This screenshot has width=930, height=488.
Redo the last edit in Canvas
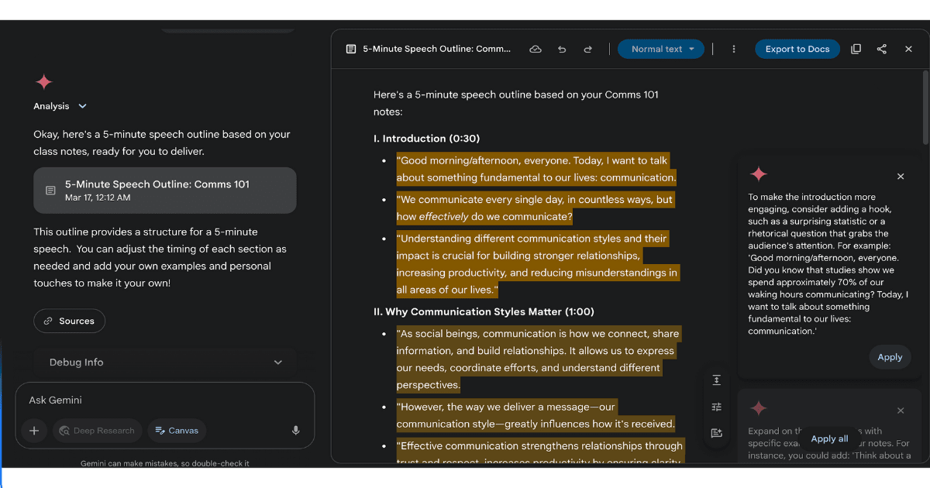(588, 49)
